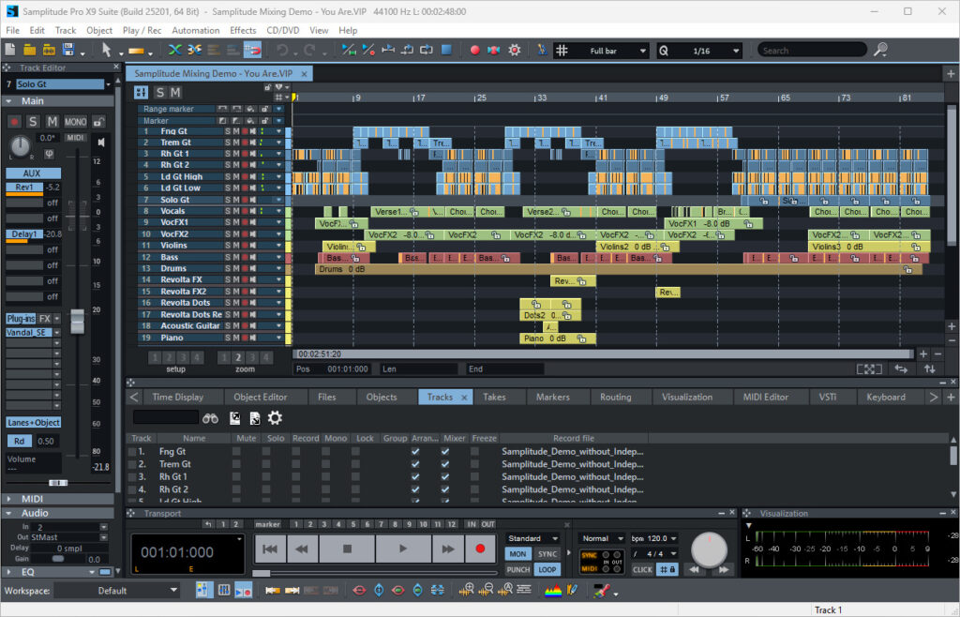Click the Rd automation read button

[x=19, y=442]
